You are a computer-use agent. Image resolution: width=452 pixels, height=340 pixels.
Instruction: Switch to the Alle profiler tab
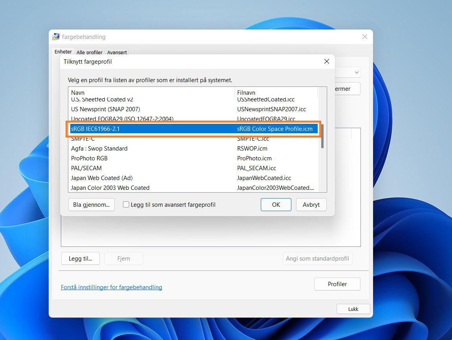coord(90,52)
